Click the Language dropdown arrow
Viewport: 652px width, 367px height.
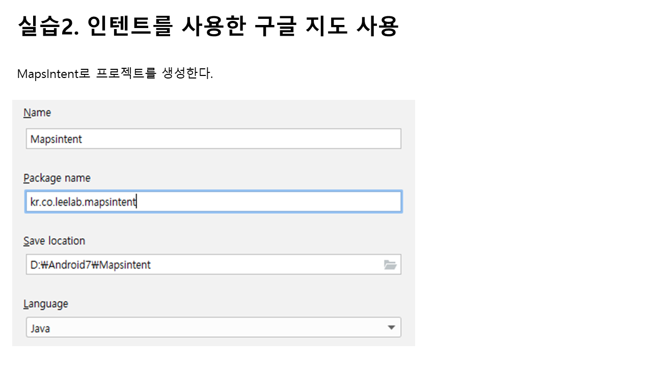pos(391,328)
